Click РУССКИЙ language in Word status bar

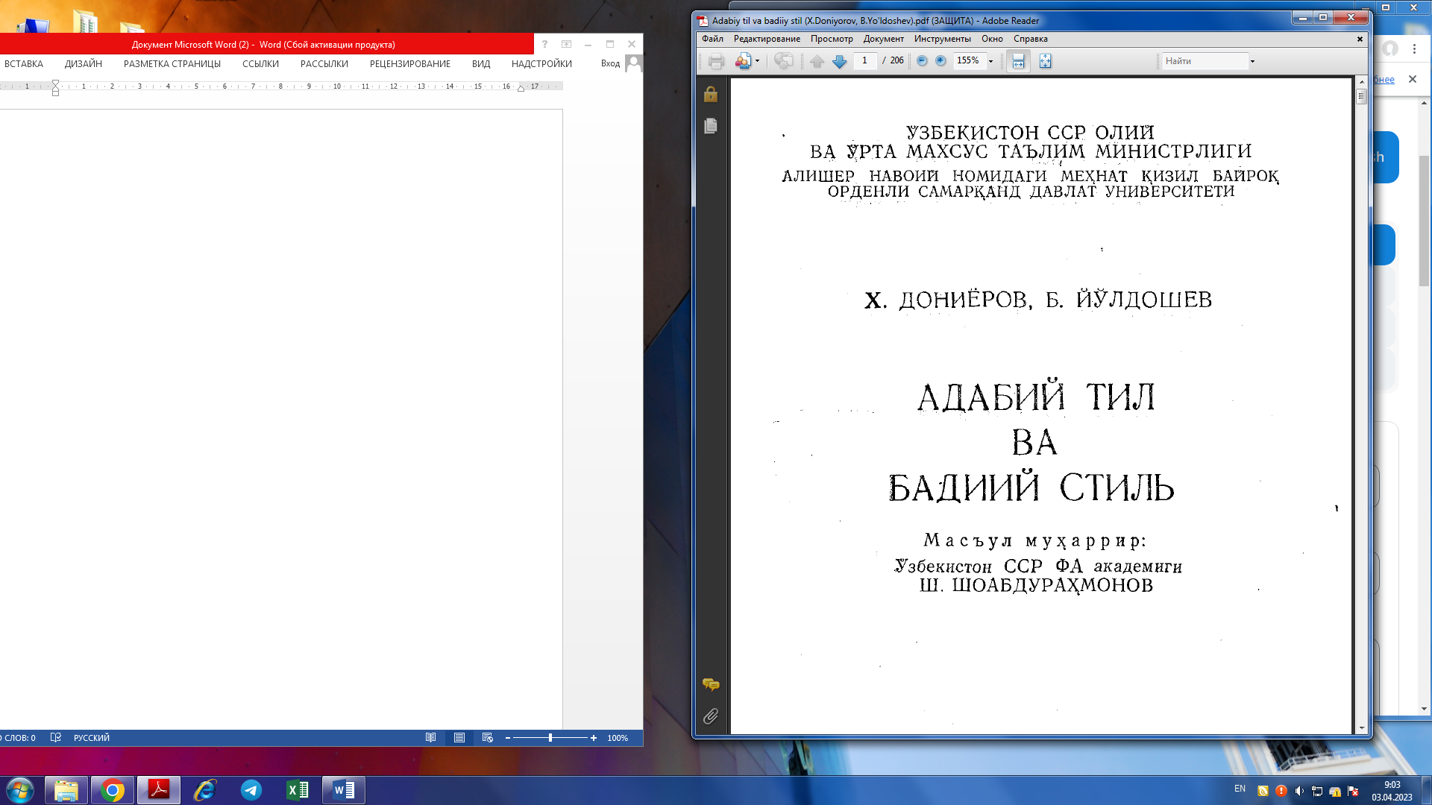pos(91,737)
